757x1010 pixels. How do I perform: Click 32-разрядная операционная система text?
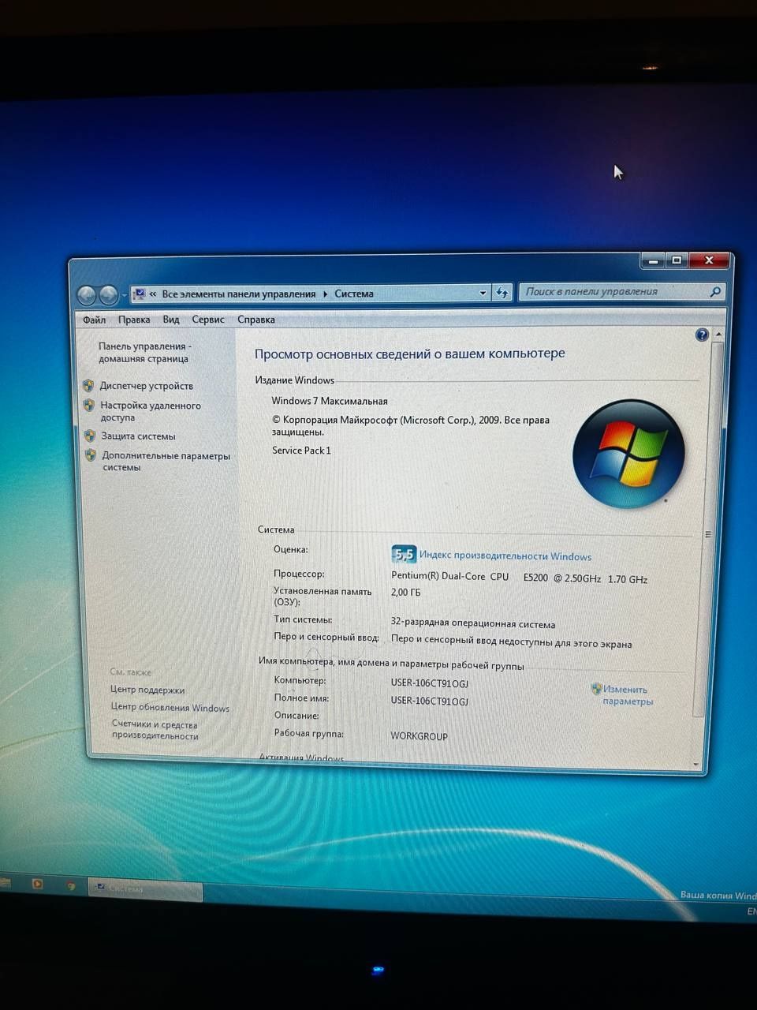coord(473,624)
